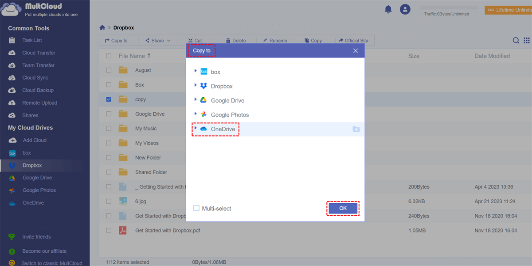Screen dimensions: 532x266
Task: Open the My Videos folder row
Action: click(147, 143)
